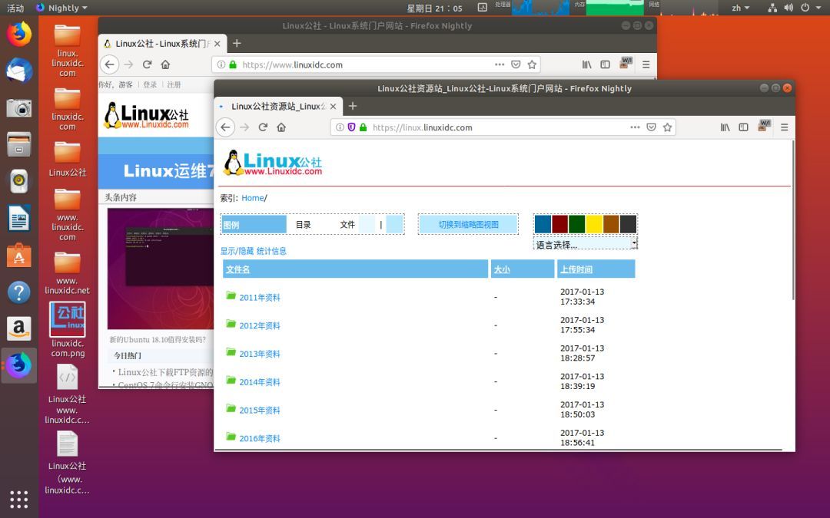The width and height of the screenshot is (830, 518).
Task: Open hamburger menu in front Firefox window
Action: click(x=785, y=127)
